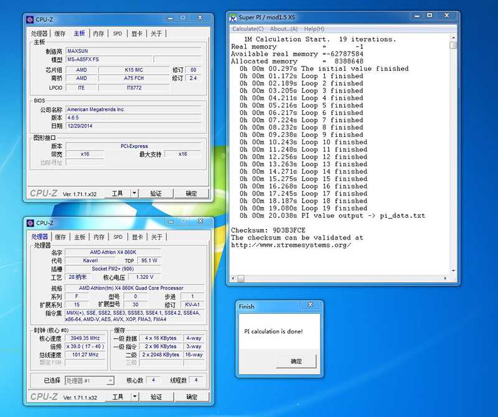Click 'PI calculation is done!' message
The width and height of the screenshot is (498, 417).
(273, 331)
